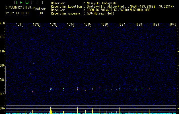Click the wide yellow intensity spike below 1033
179x114 pixels.
click(x=51, y=110)
